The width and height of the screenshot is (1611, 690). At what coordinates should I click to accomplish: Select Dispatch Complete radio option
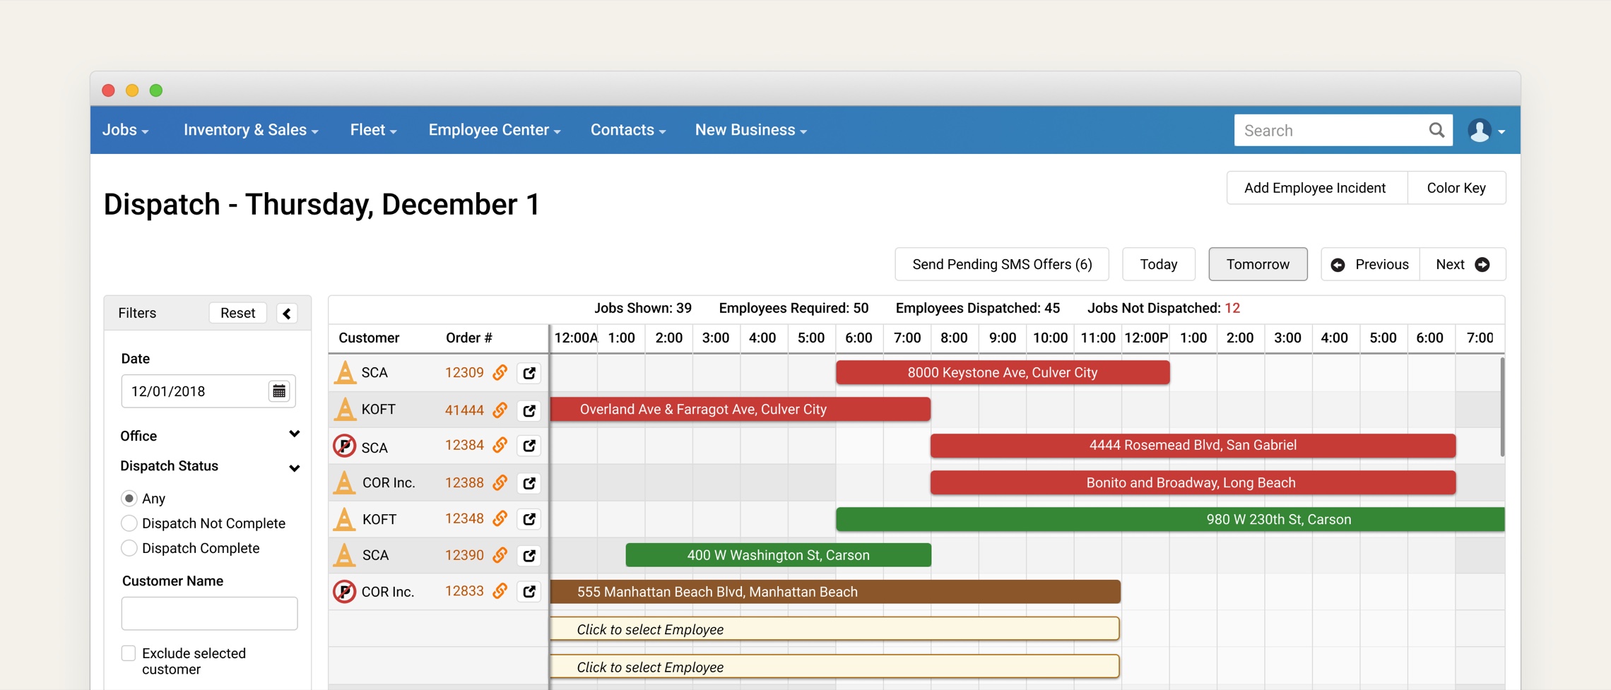(x=129, y=548)
